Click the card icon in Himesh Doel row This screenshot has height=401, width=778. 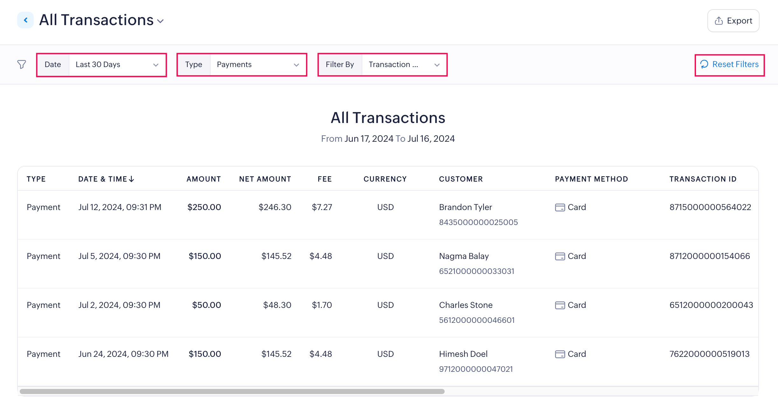click(560, 354)
